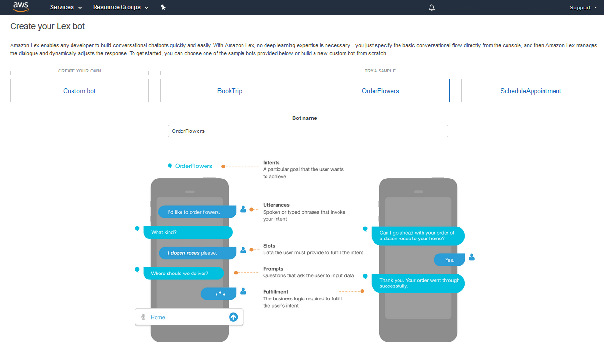Click the 'Can I go ahead' confirmation bubble
This screenshot has width=604, height=346.
[x=418, y=236]
